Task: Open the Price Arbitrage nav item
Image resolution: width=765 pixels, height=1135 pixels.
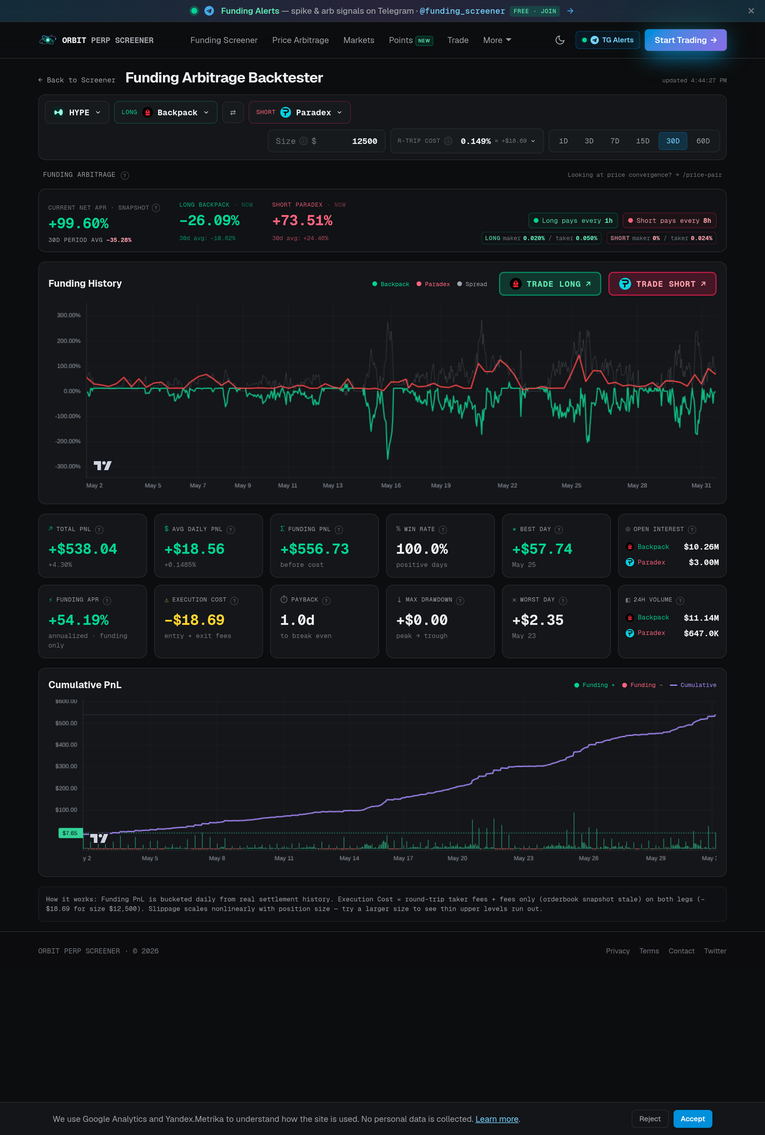Action: coord(301,40)
